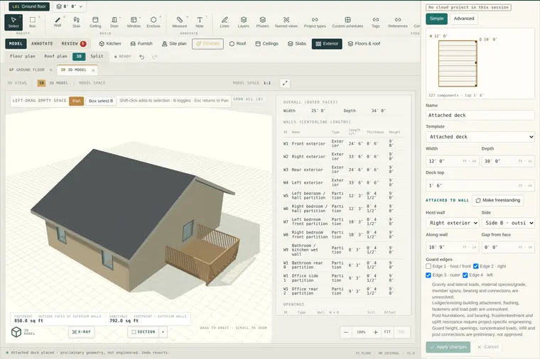Open the Side dropdown
540x359 pixels.
click(508, 223)
